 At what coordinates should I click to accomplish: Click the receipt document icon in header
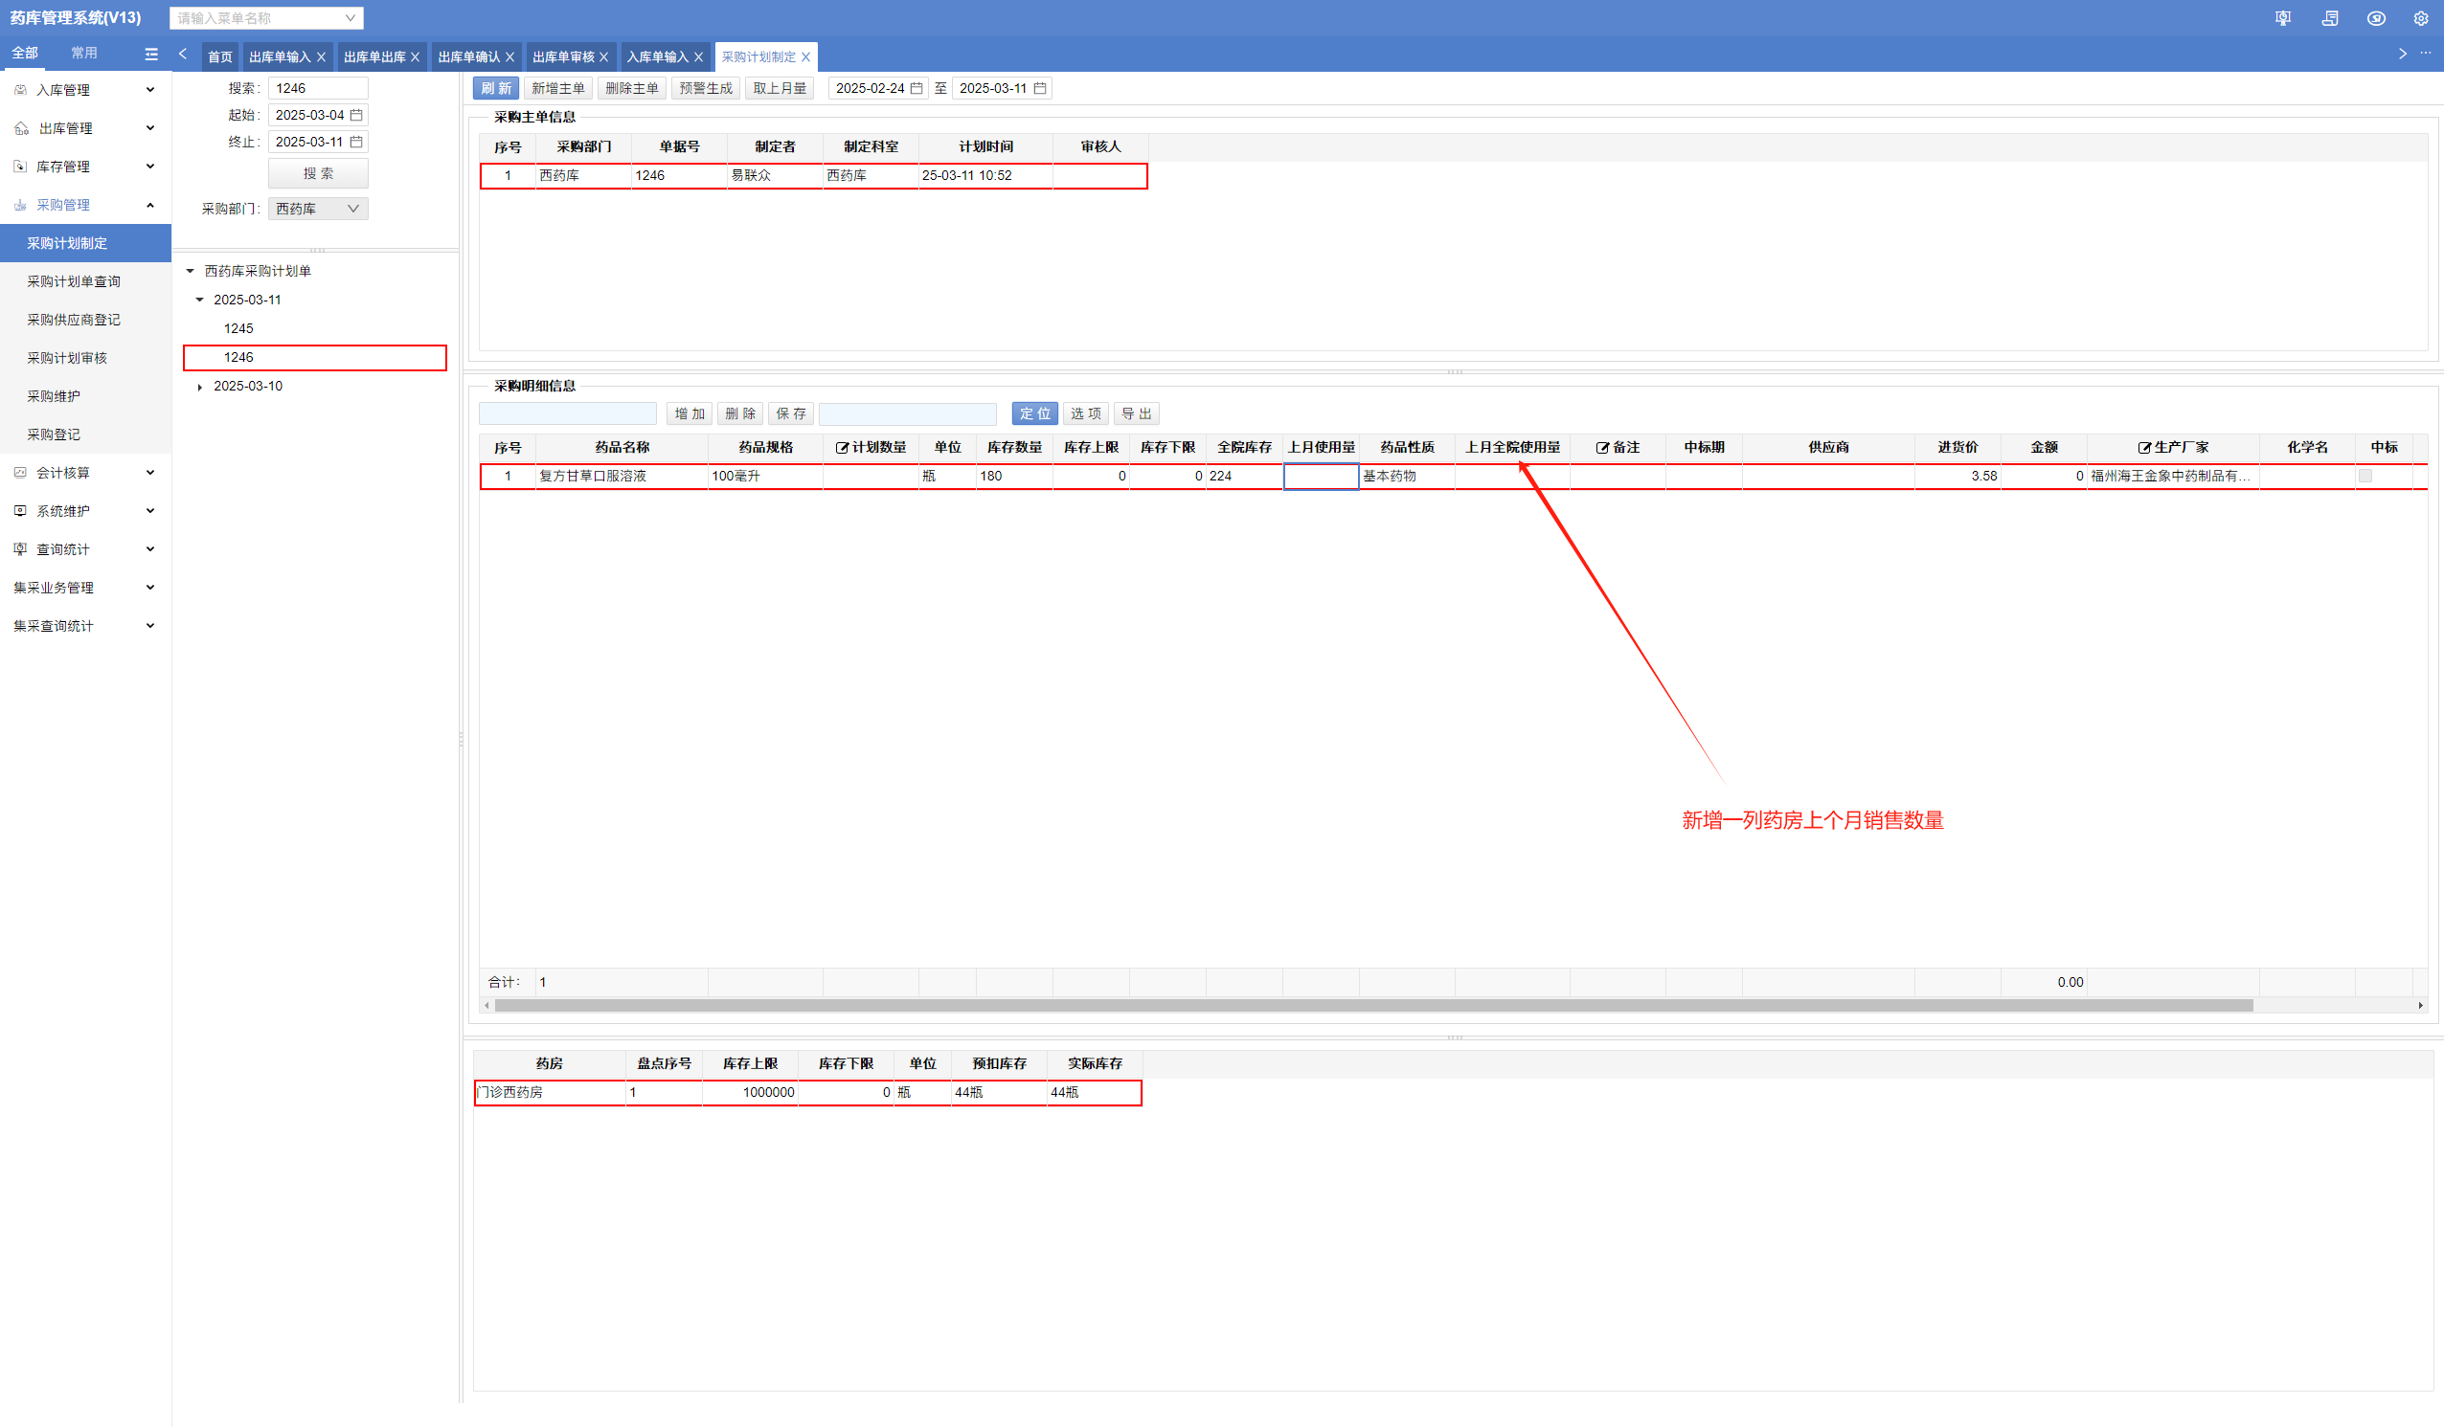coord(2330,18)
